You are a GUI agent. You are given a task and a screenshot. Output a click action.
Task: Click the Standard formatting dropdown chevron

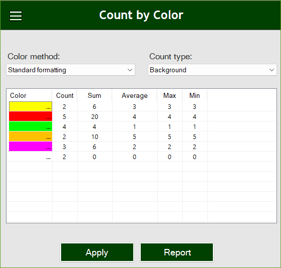(130, 70)
